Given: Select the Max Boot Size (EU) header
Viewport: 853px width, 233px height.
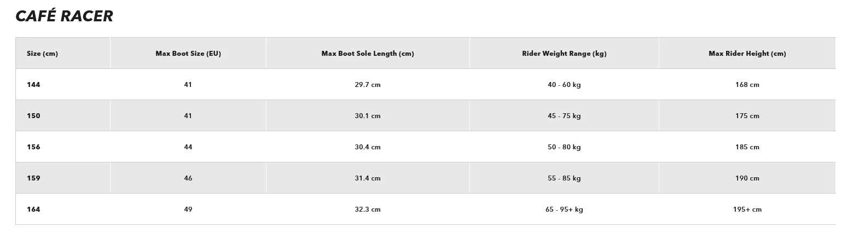Looking at the screenshot, I should click(x=188, y=54).
